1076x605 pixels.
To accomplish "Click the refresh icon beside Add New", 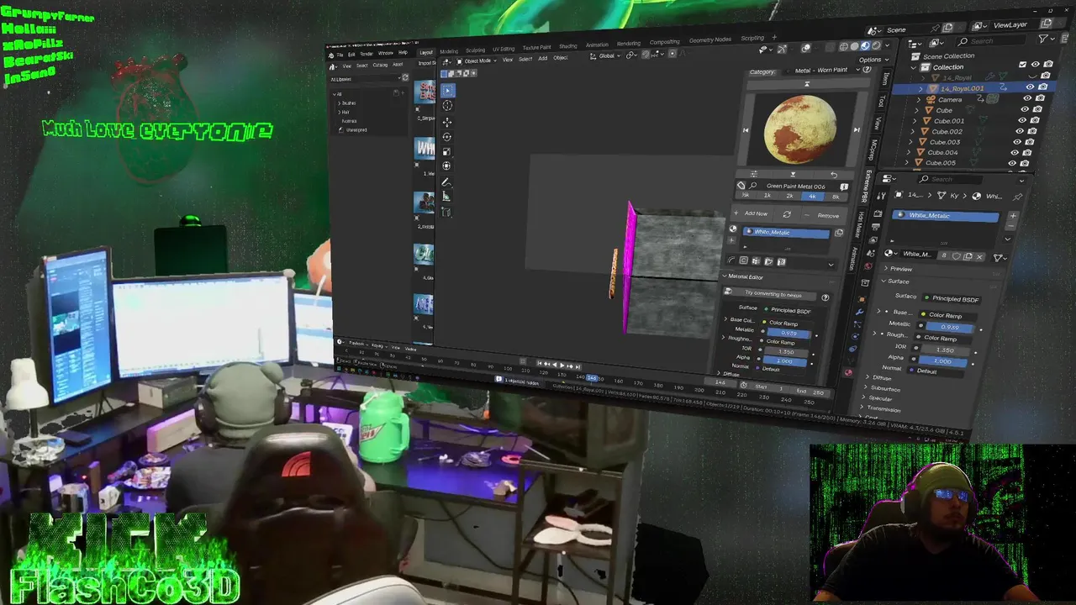I will point(787,214).
